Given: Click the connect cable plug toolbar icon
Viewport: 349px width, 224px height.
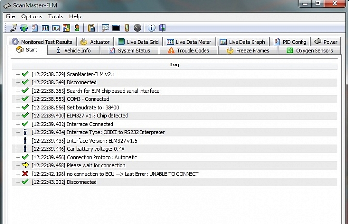Looking at the screenshot, I should coord(14,28).
